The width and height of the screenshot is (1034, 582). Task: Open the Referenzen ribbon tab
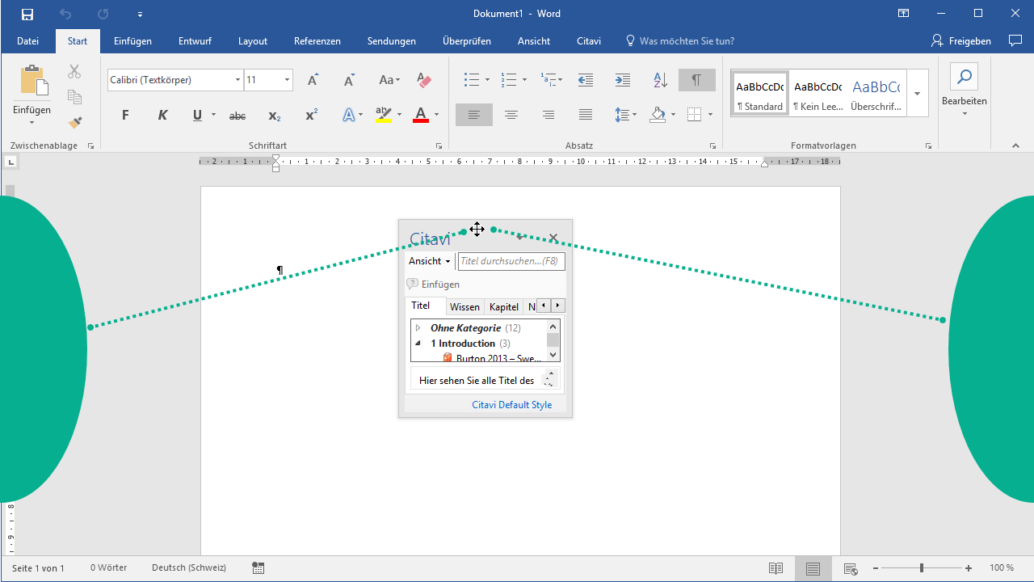pos(317,41)
